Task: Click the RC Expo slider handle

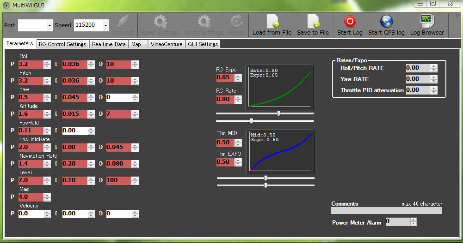Action: click(x=279, y=113)
